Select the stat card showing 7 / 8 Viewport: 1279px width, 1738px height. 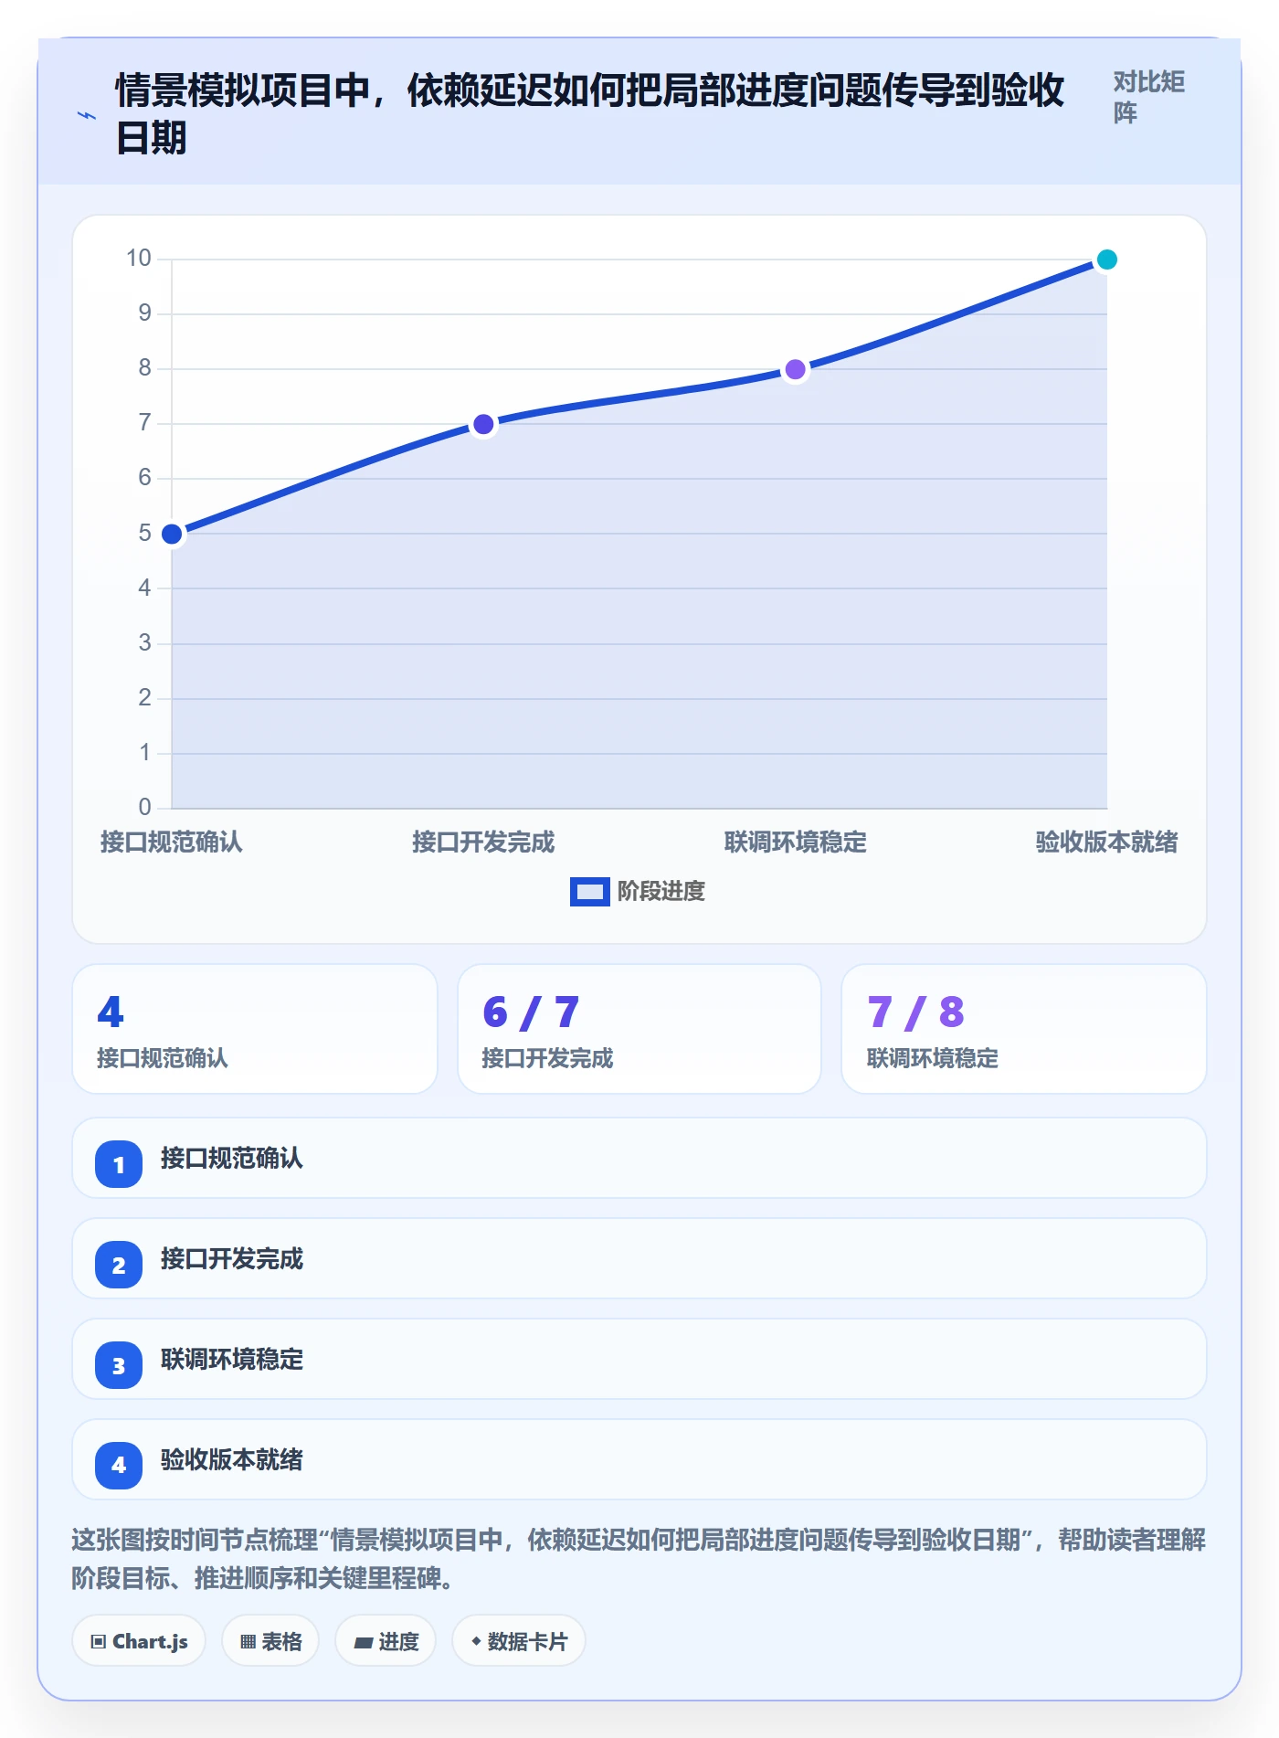coord(1023,1029)
